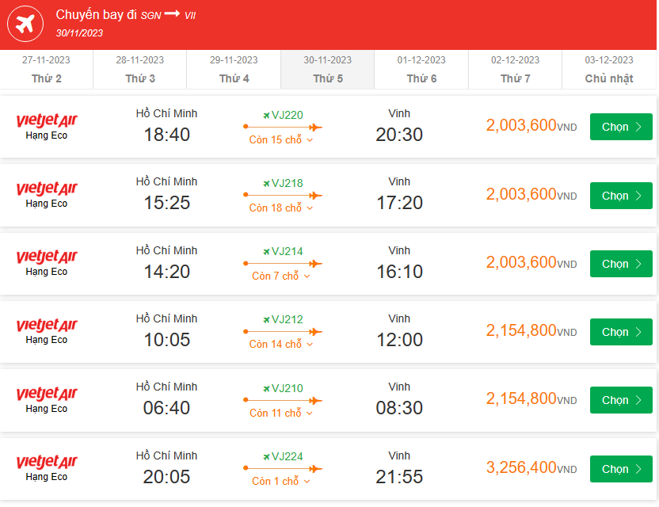This screenshot has height=507, width=659.
Task: Choose the 03-12-2023 Chủ nhật date tab
Action: coord(609,69)
